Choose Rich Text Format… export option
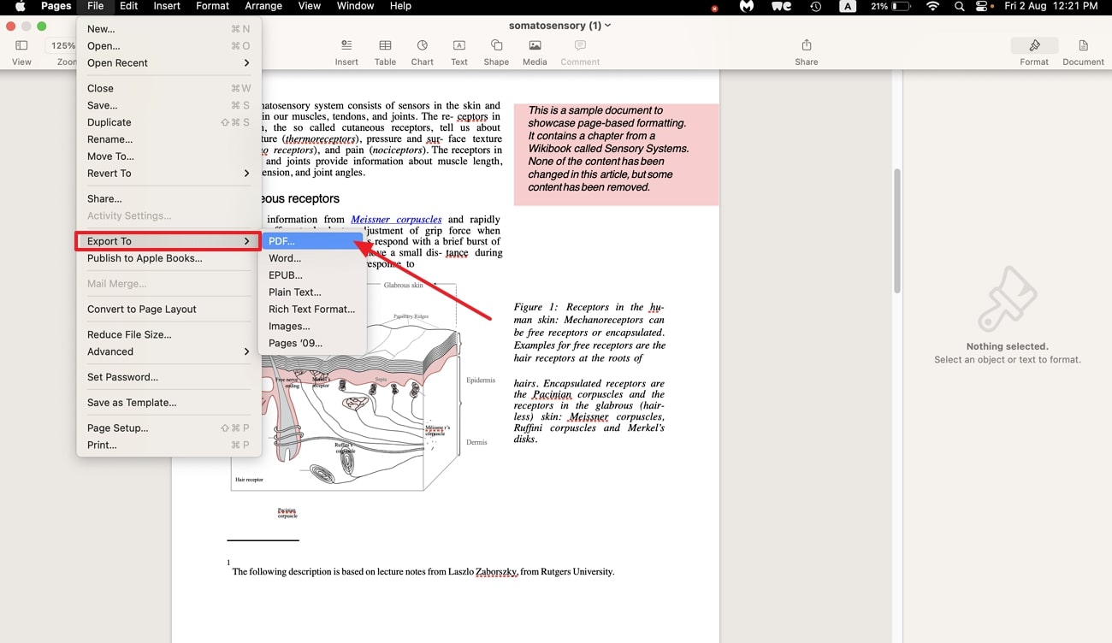 [x=313, y=310]
